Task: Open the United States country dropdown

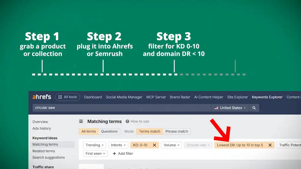Action: click(230, 108)
